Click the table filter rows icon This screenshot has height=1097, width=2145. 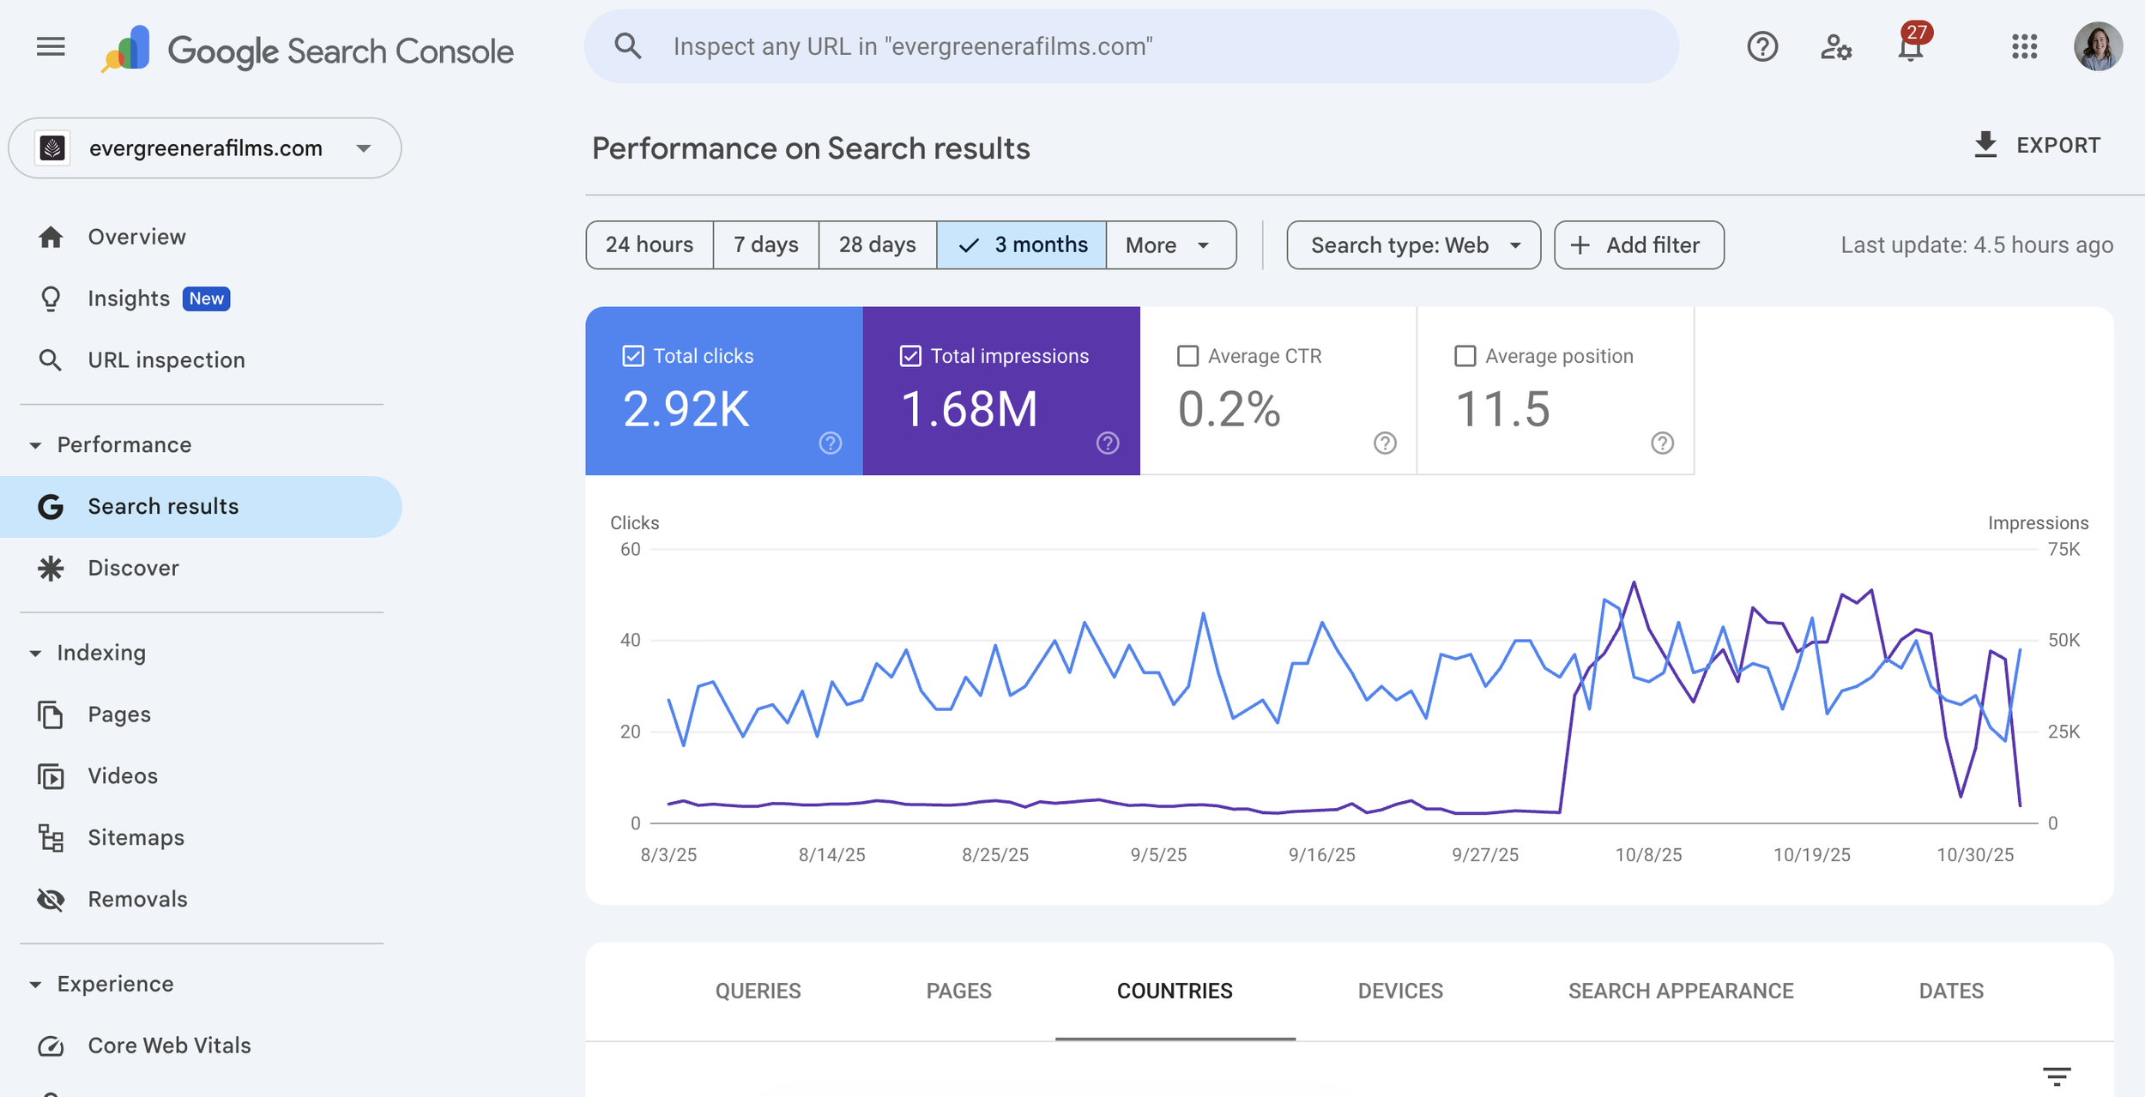[2057, 1076]
